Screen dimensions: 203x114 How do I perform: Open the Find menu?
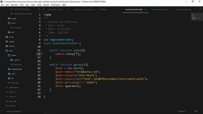pos(22,5)
